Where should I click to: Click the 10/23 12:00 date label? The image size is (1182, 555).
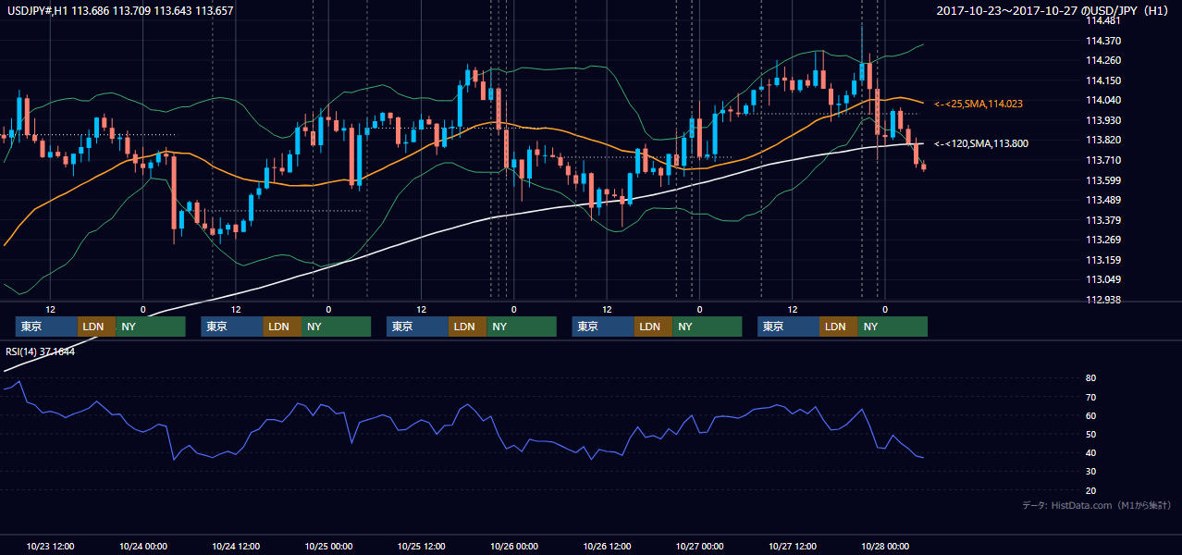tap(50, 546)
